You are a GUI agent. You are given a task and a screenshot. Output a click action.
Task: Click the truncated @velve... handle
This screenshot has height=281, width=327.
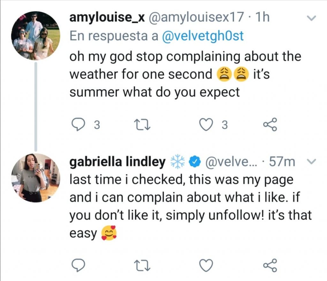tap(232, 162)
